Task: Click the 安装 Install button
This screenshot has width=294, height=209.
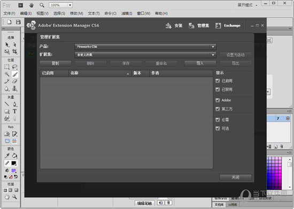Action: [x=174, y=26]
